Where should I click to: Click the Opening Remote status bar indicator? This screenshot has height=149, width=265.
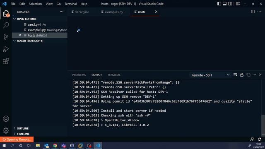point(17,139)
